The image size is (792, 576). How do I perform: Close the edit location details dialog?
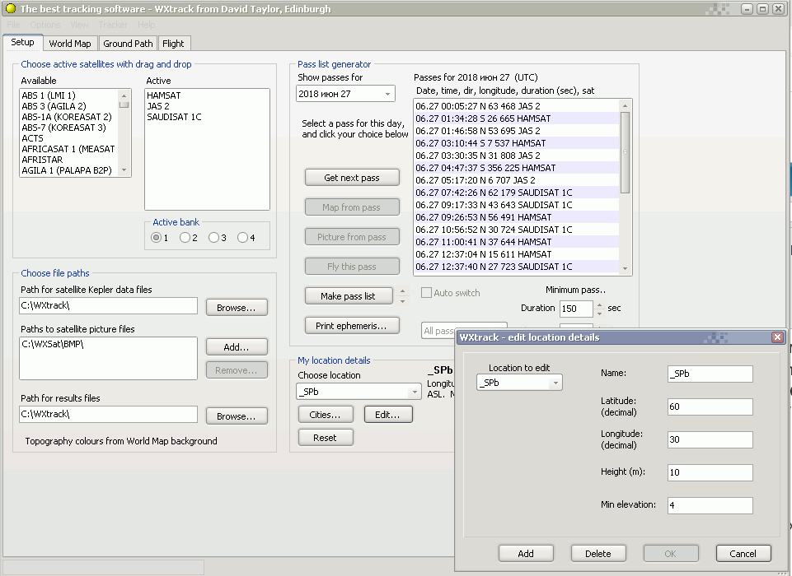777,337
